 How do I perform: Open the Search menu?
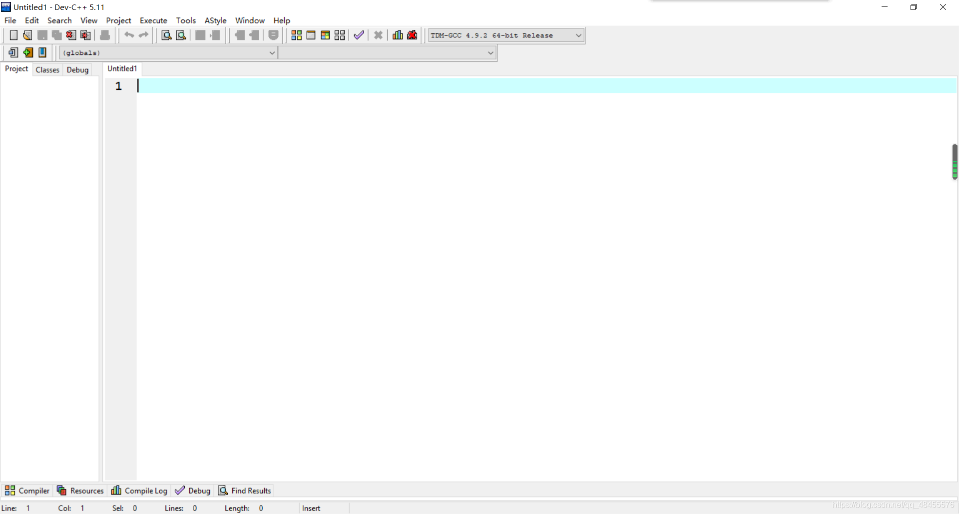[x=59, y=20]
